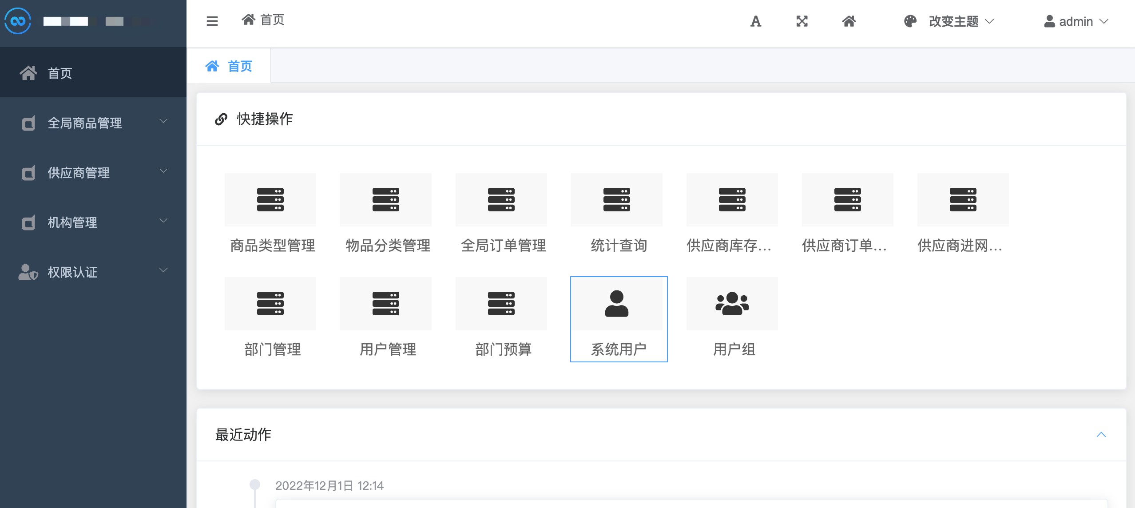Click the timestamp 2022年12月1日 12:14
This screenshot has height=508, width=1135.
(x=329, y=486)
